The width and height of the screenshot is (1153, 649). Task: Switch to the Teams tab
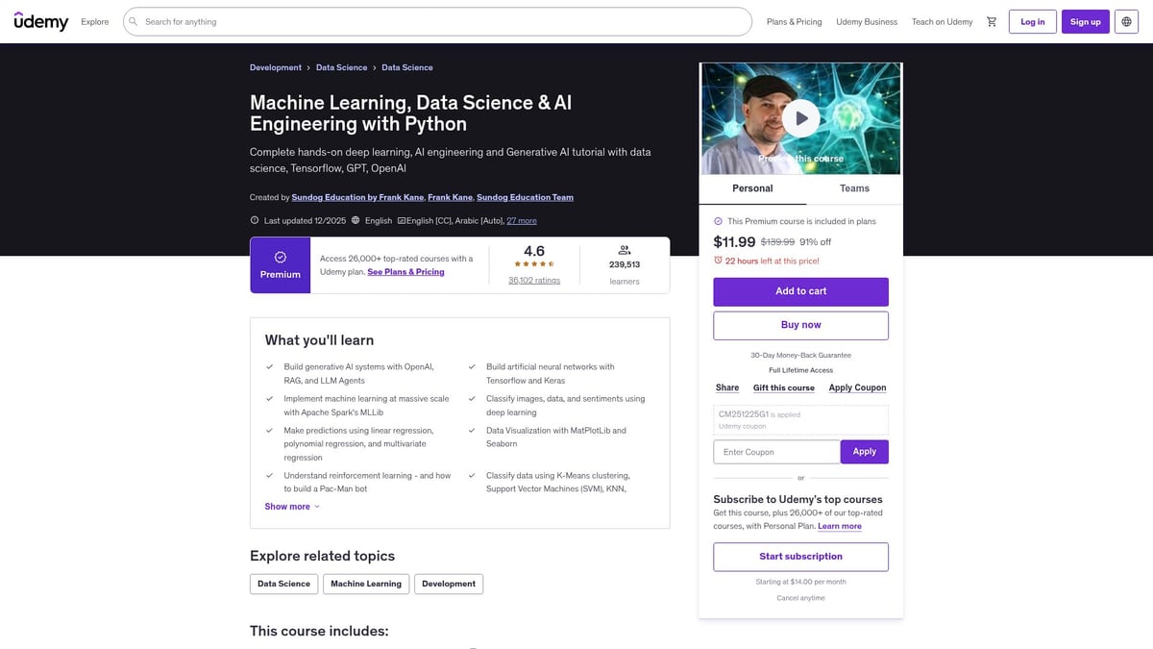(x=854, y=188)
